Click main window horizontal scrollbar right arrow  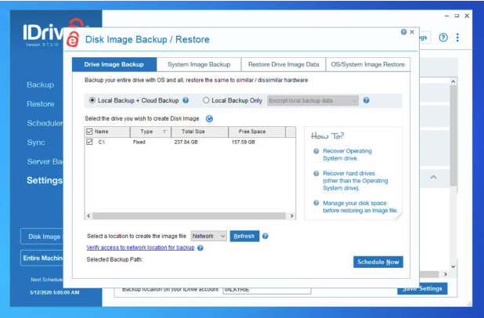[445, 274]
